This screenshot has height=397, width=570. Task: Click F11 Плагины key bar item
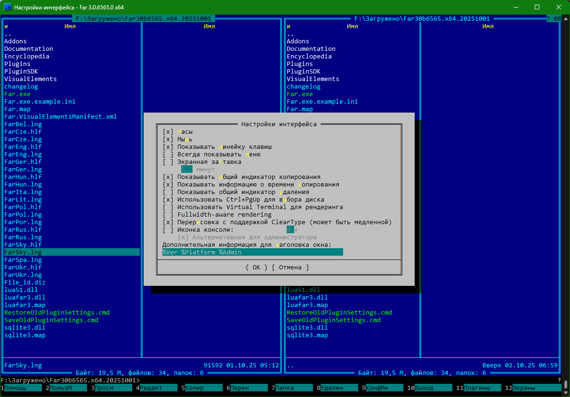coord(477,388)
